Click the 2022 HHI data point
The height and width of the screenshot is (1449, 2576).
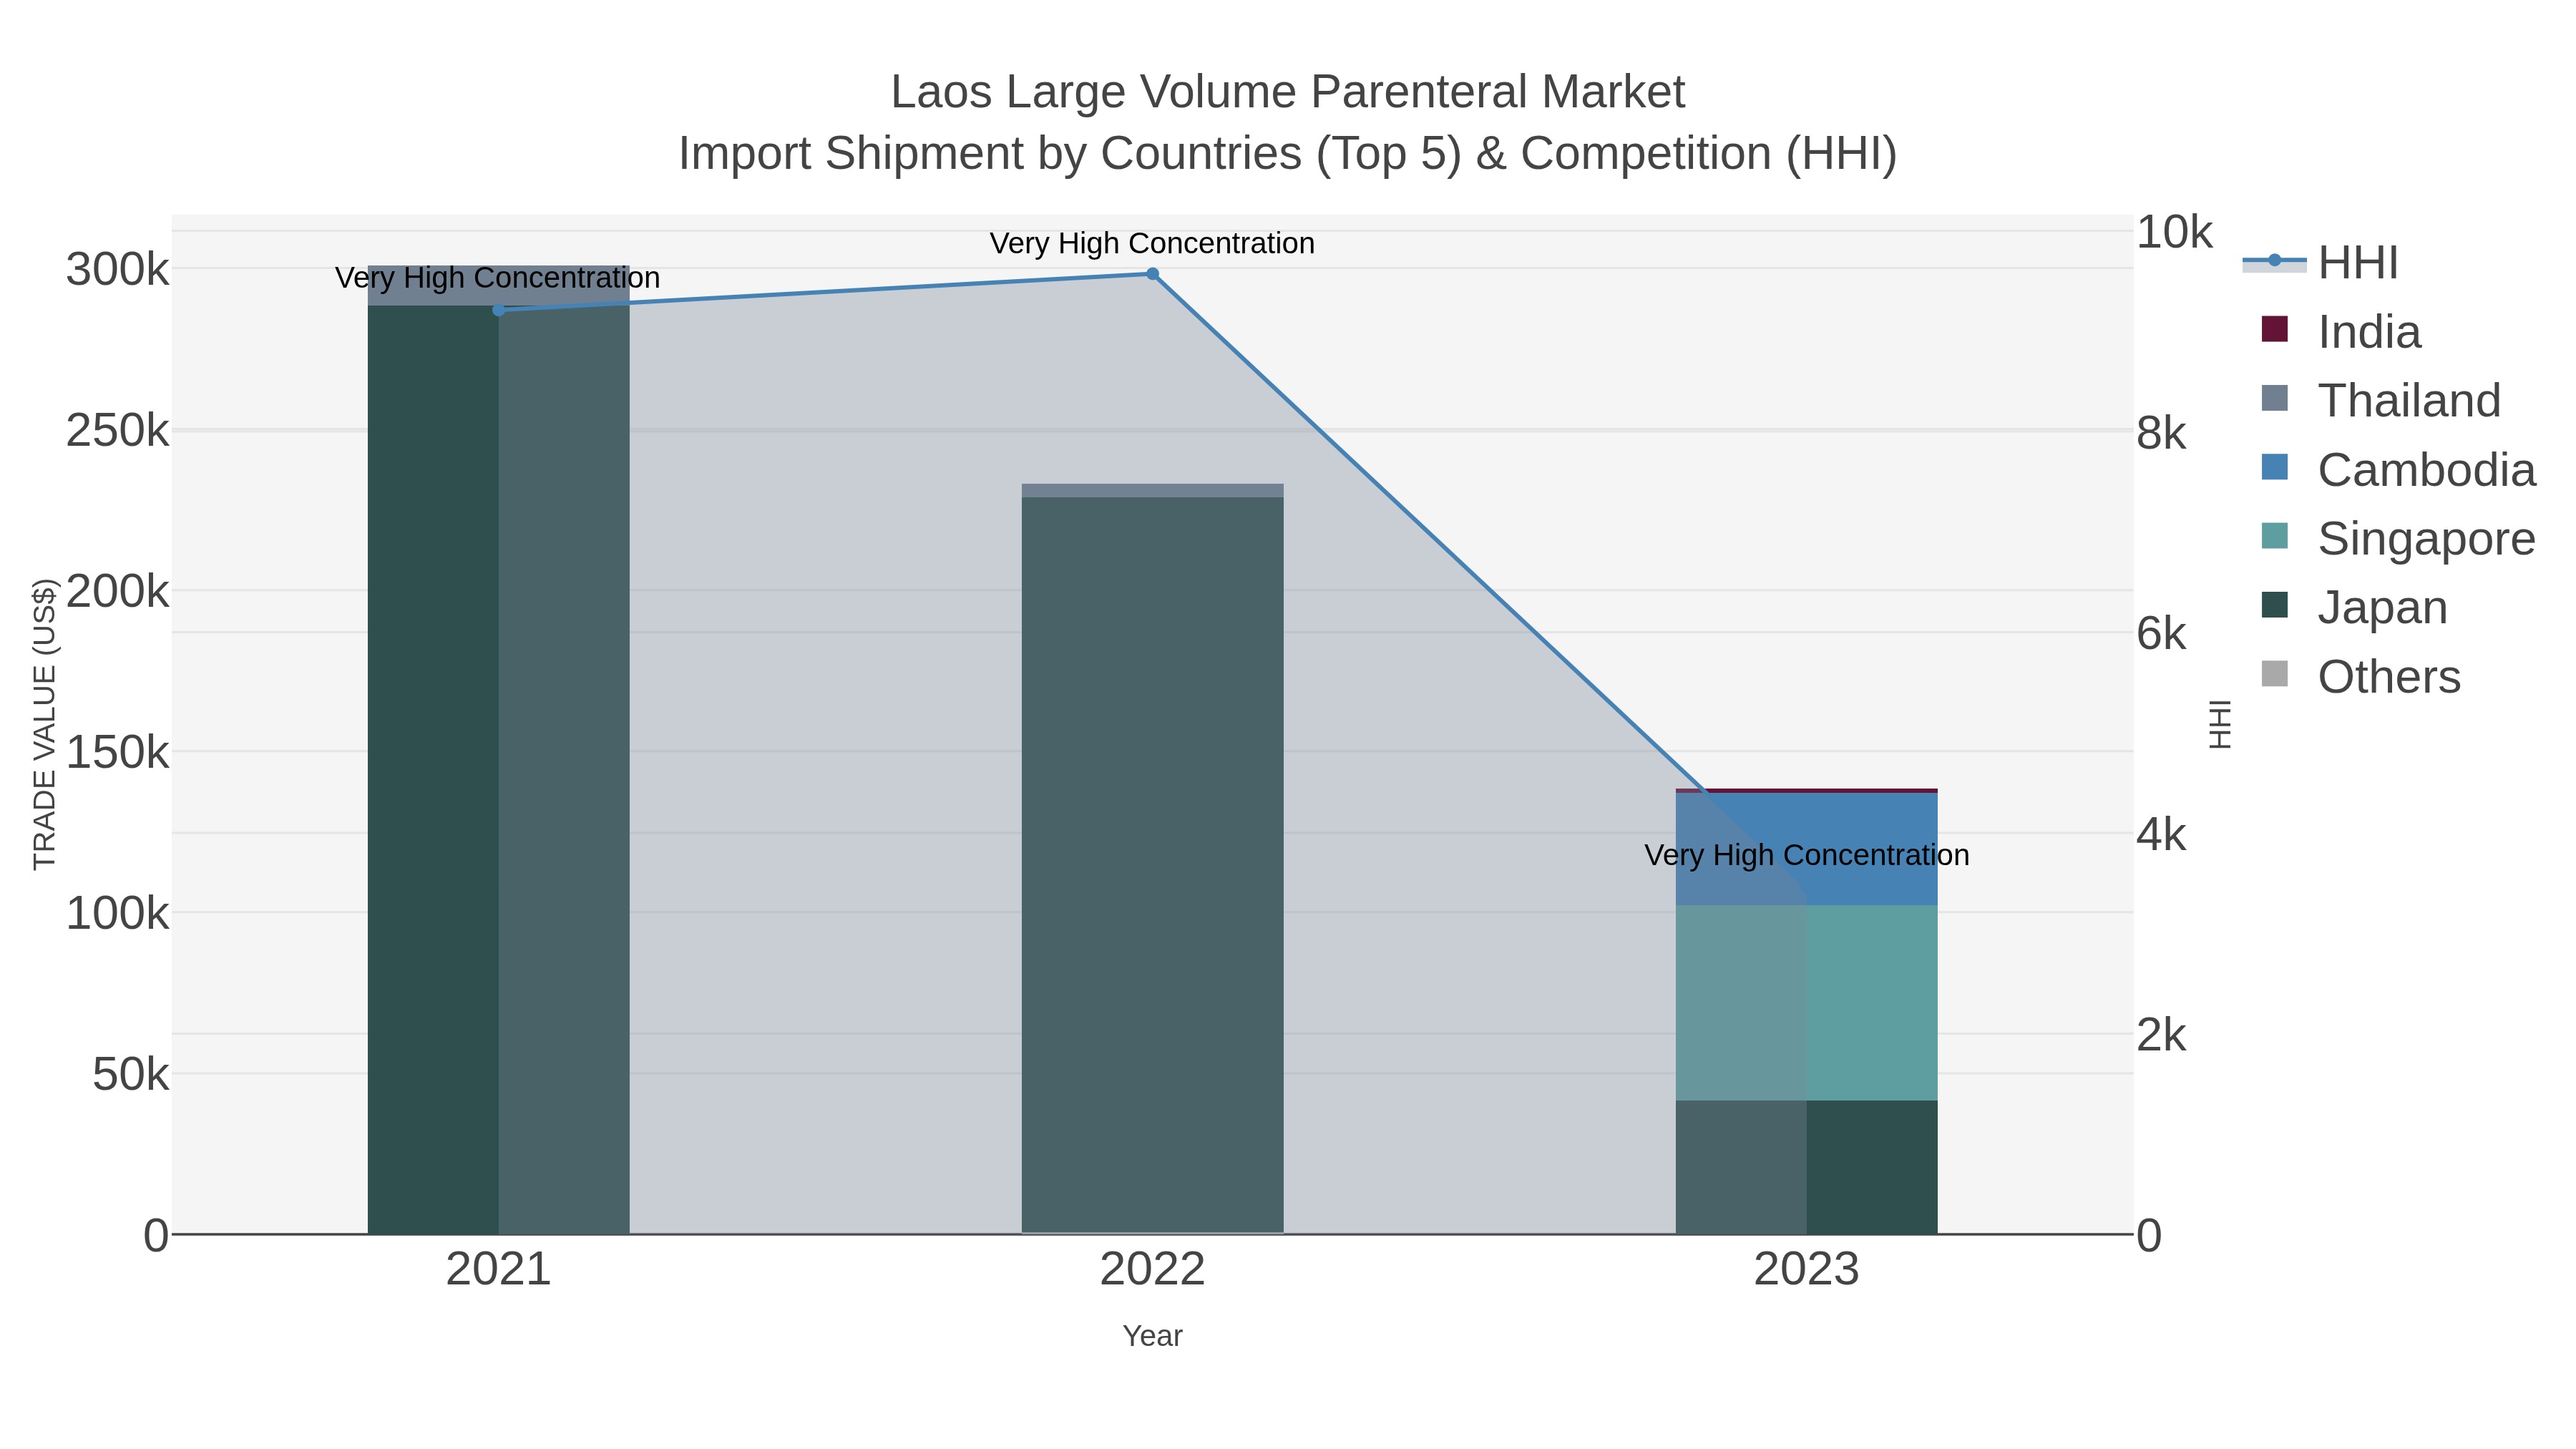(x=1152, y=274)
